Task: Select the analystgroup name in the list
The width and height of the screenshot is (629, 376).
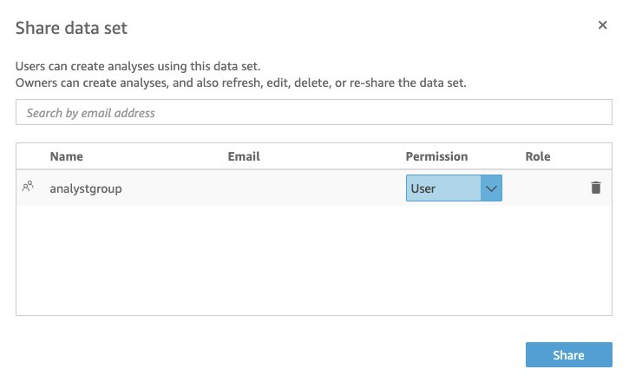Action: pyautogui.click(x=86, y=188)
